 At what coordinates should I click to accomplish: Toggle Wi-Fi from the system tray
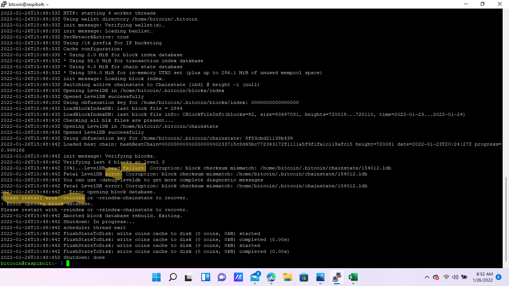446,277
